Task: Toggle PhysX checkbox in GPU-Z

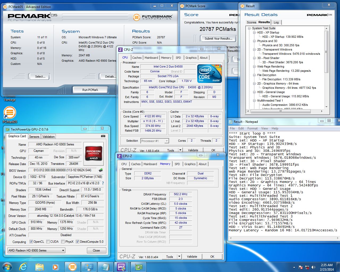Action: [x=63, y=242]
